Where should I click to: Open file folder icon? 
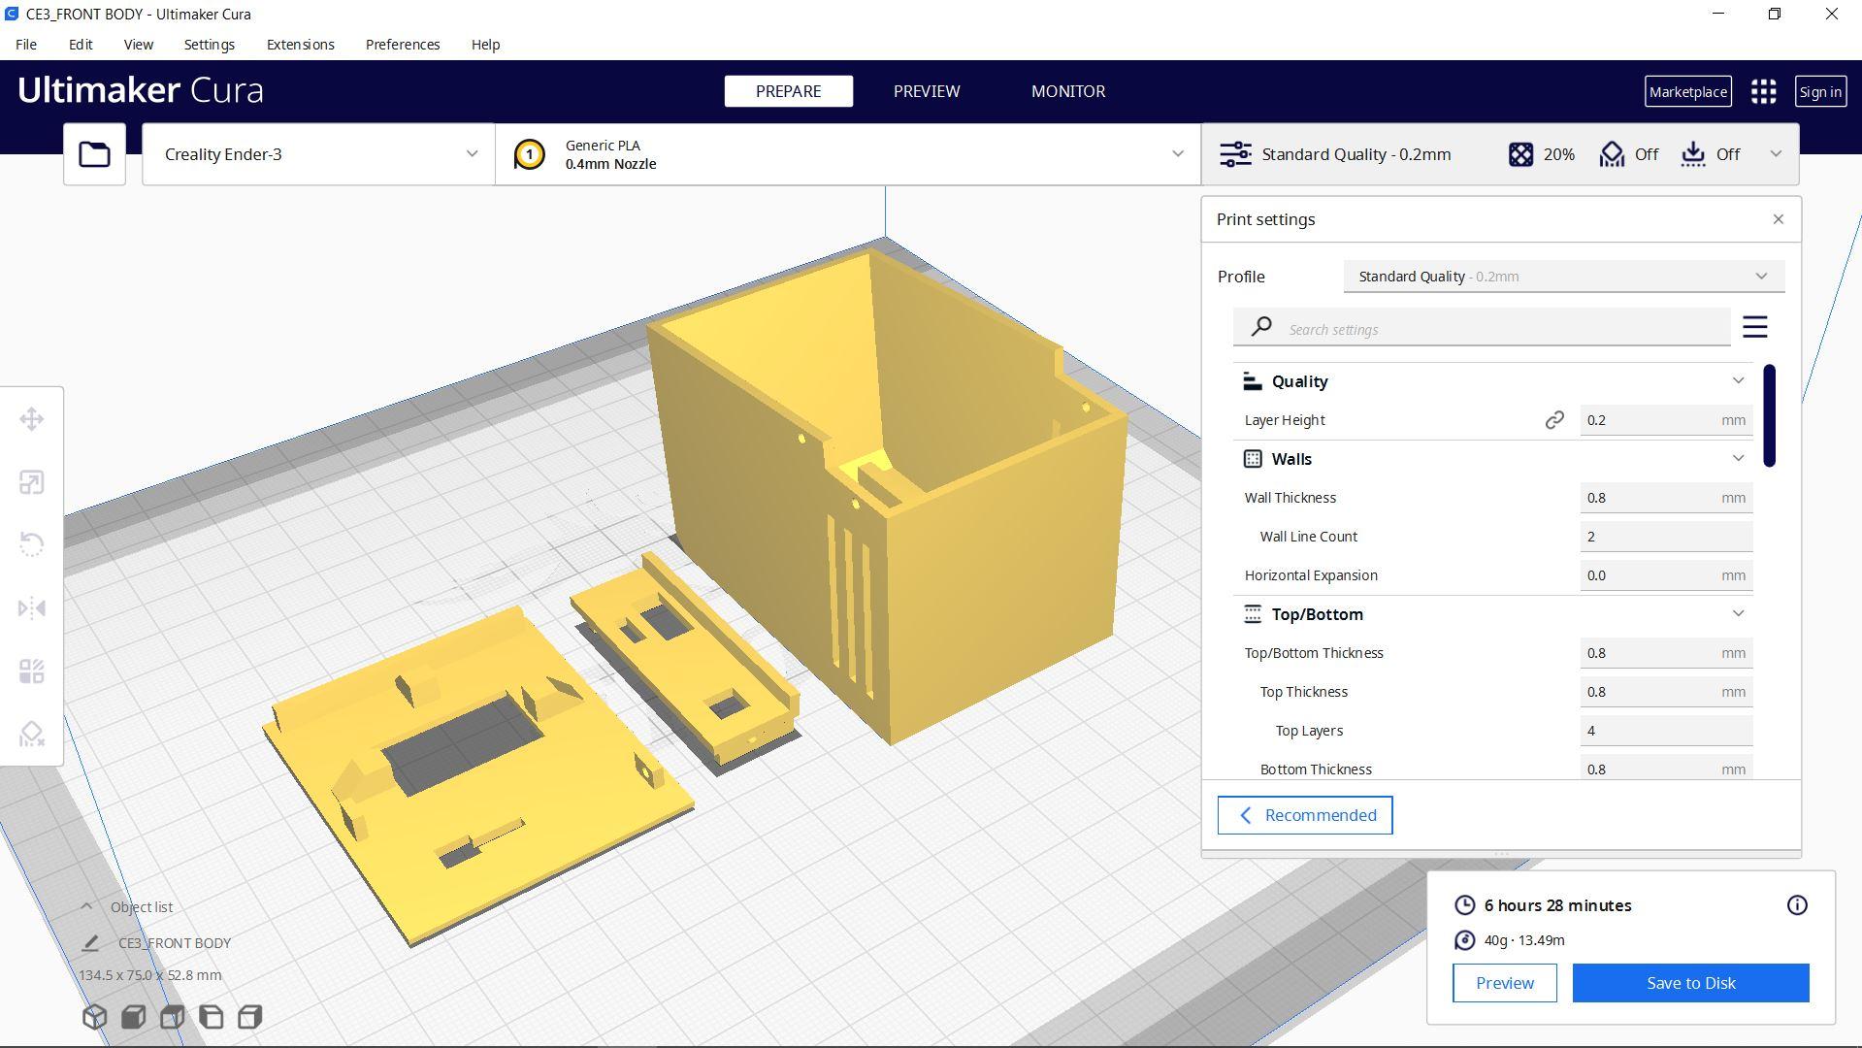pyautogui.click(x=94, y=154)
